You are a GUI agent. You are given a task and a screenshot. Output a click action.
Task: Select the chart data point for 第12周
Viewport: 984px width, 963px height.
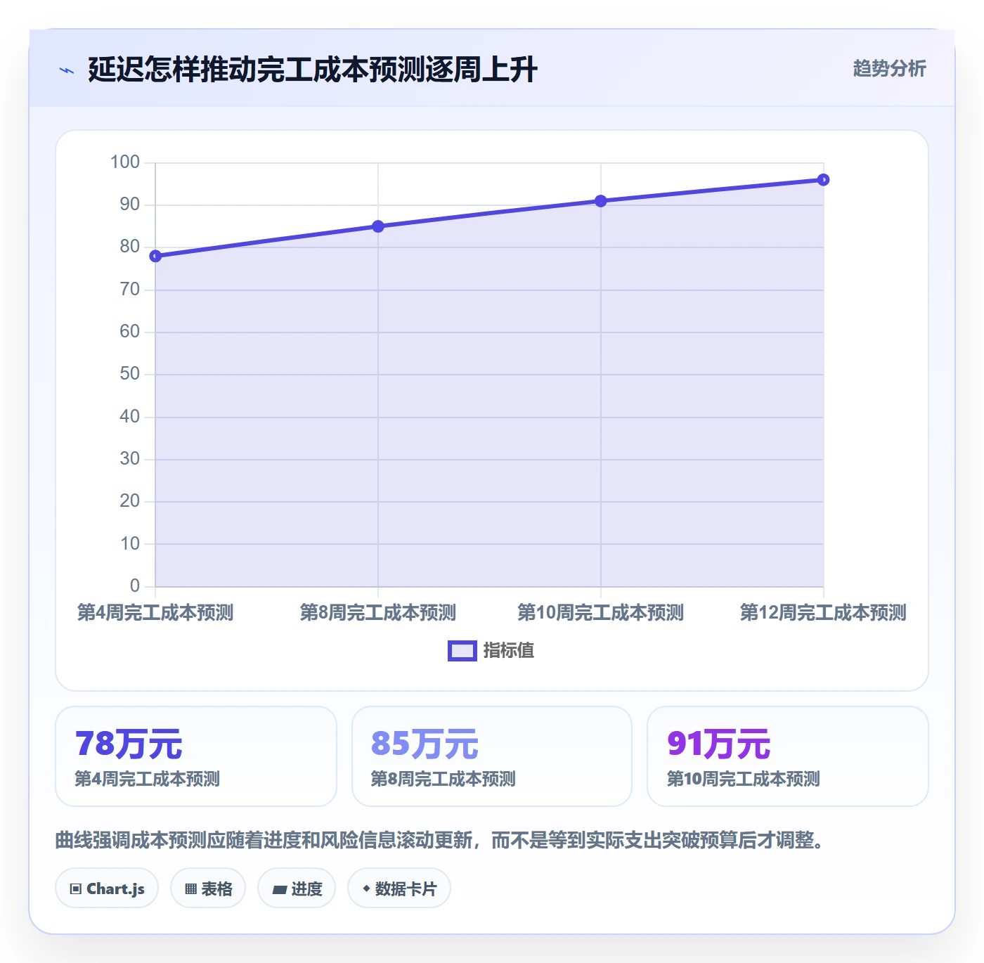point(824,180)
